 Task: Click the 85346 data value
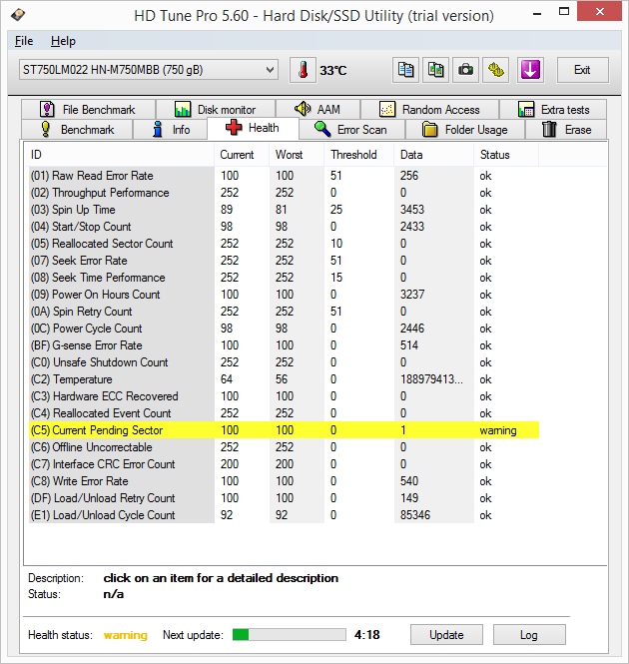[x=415, y=515]
